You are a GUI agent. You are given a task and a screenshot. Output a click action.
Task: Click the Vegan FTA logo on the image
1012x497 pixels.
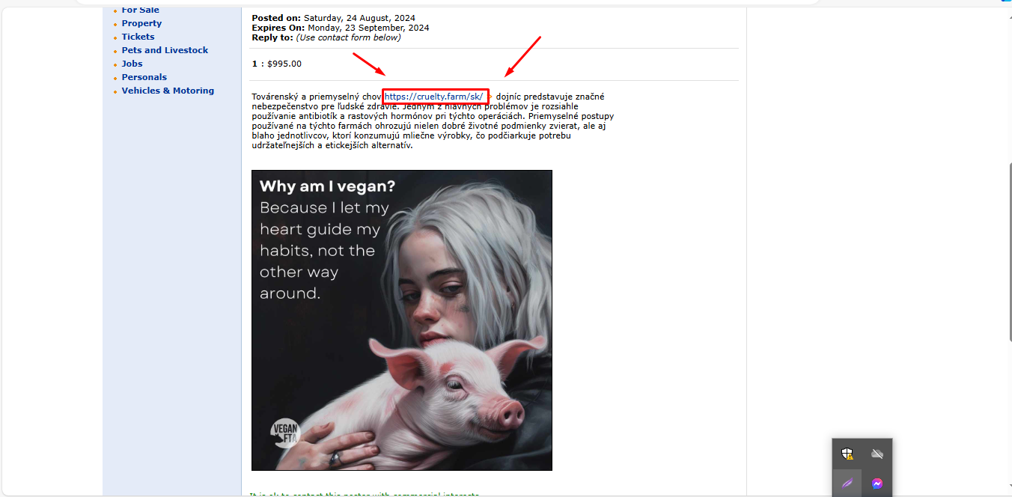point(284,430)
